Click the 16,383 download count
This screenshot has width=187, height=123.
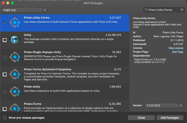click(116, 52)
